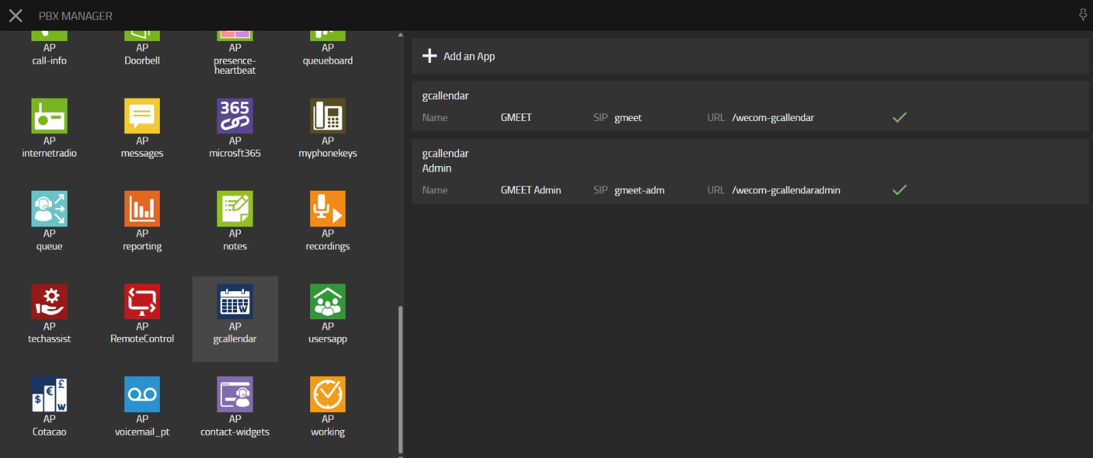This screenshot has height=458, width=1093.
Task: Select the AP recordings icon
Action: 328,209
